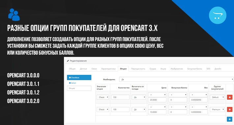Select the Опции tab

click(x=123, y=69)
